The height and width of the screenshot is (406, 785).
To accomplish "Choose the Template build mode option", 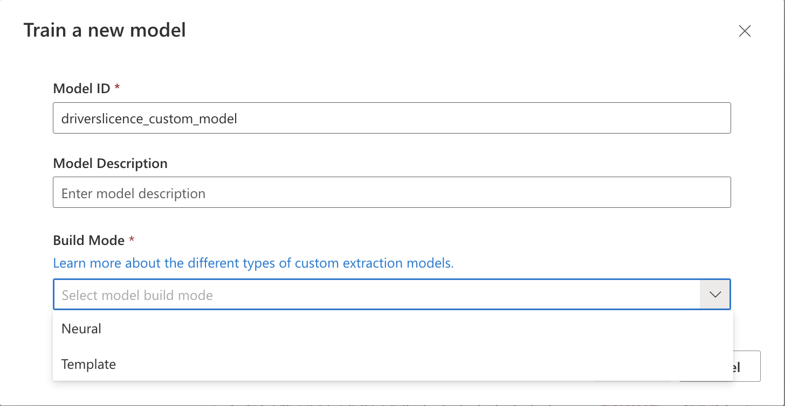I will click(89, 364).
